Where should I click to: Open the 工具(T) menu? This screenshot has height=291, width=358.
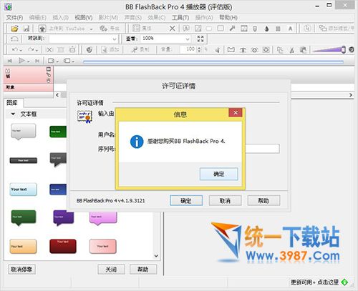(x=180, y=18)
